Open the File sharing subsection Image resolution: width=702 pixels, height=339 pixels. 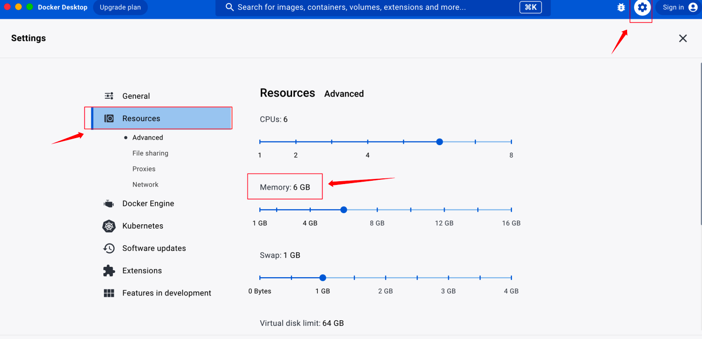(150, 153)
